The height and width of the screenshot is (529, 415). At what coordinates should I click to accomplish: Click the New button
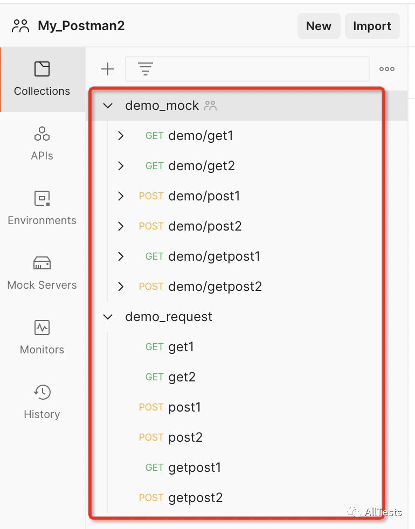(319, 26)
